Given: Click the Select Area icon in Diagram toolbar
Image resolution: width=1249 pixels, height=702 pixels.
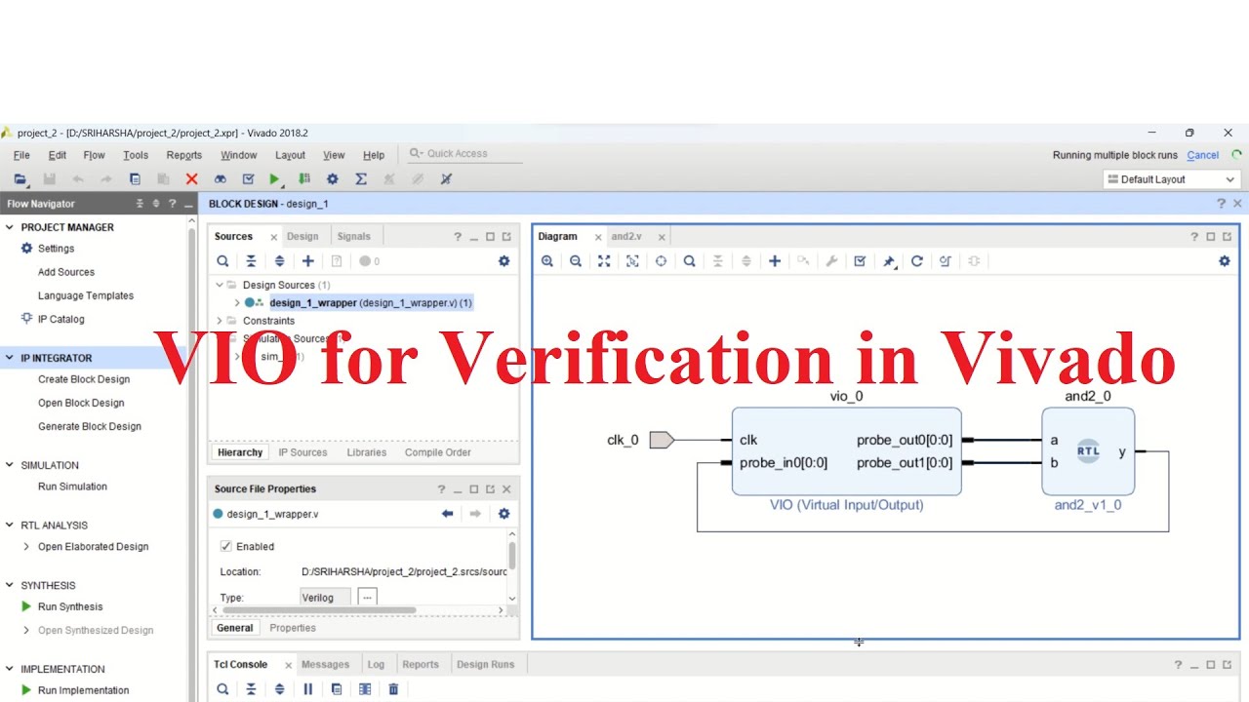Looking at the screenshot, I should point(632,261).
